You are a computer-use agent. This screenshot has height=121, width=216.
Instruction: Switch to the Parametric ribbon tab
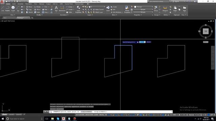(x=28, y=4)
